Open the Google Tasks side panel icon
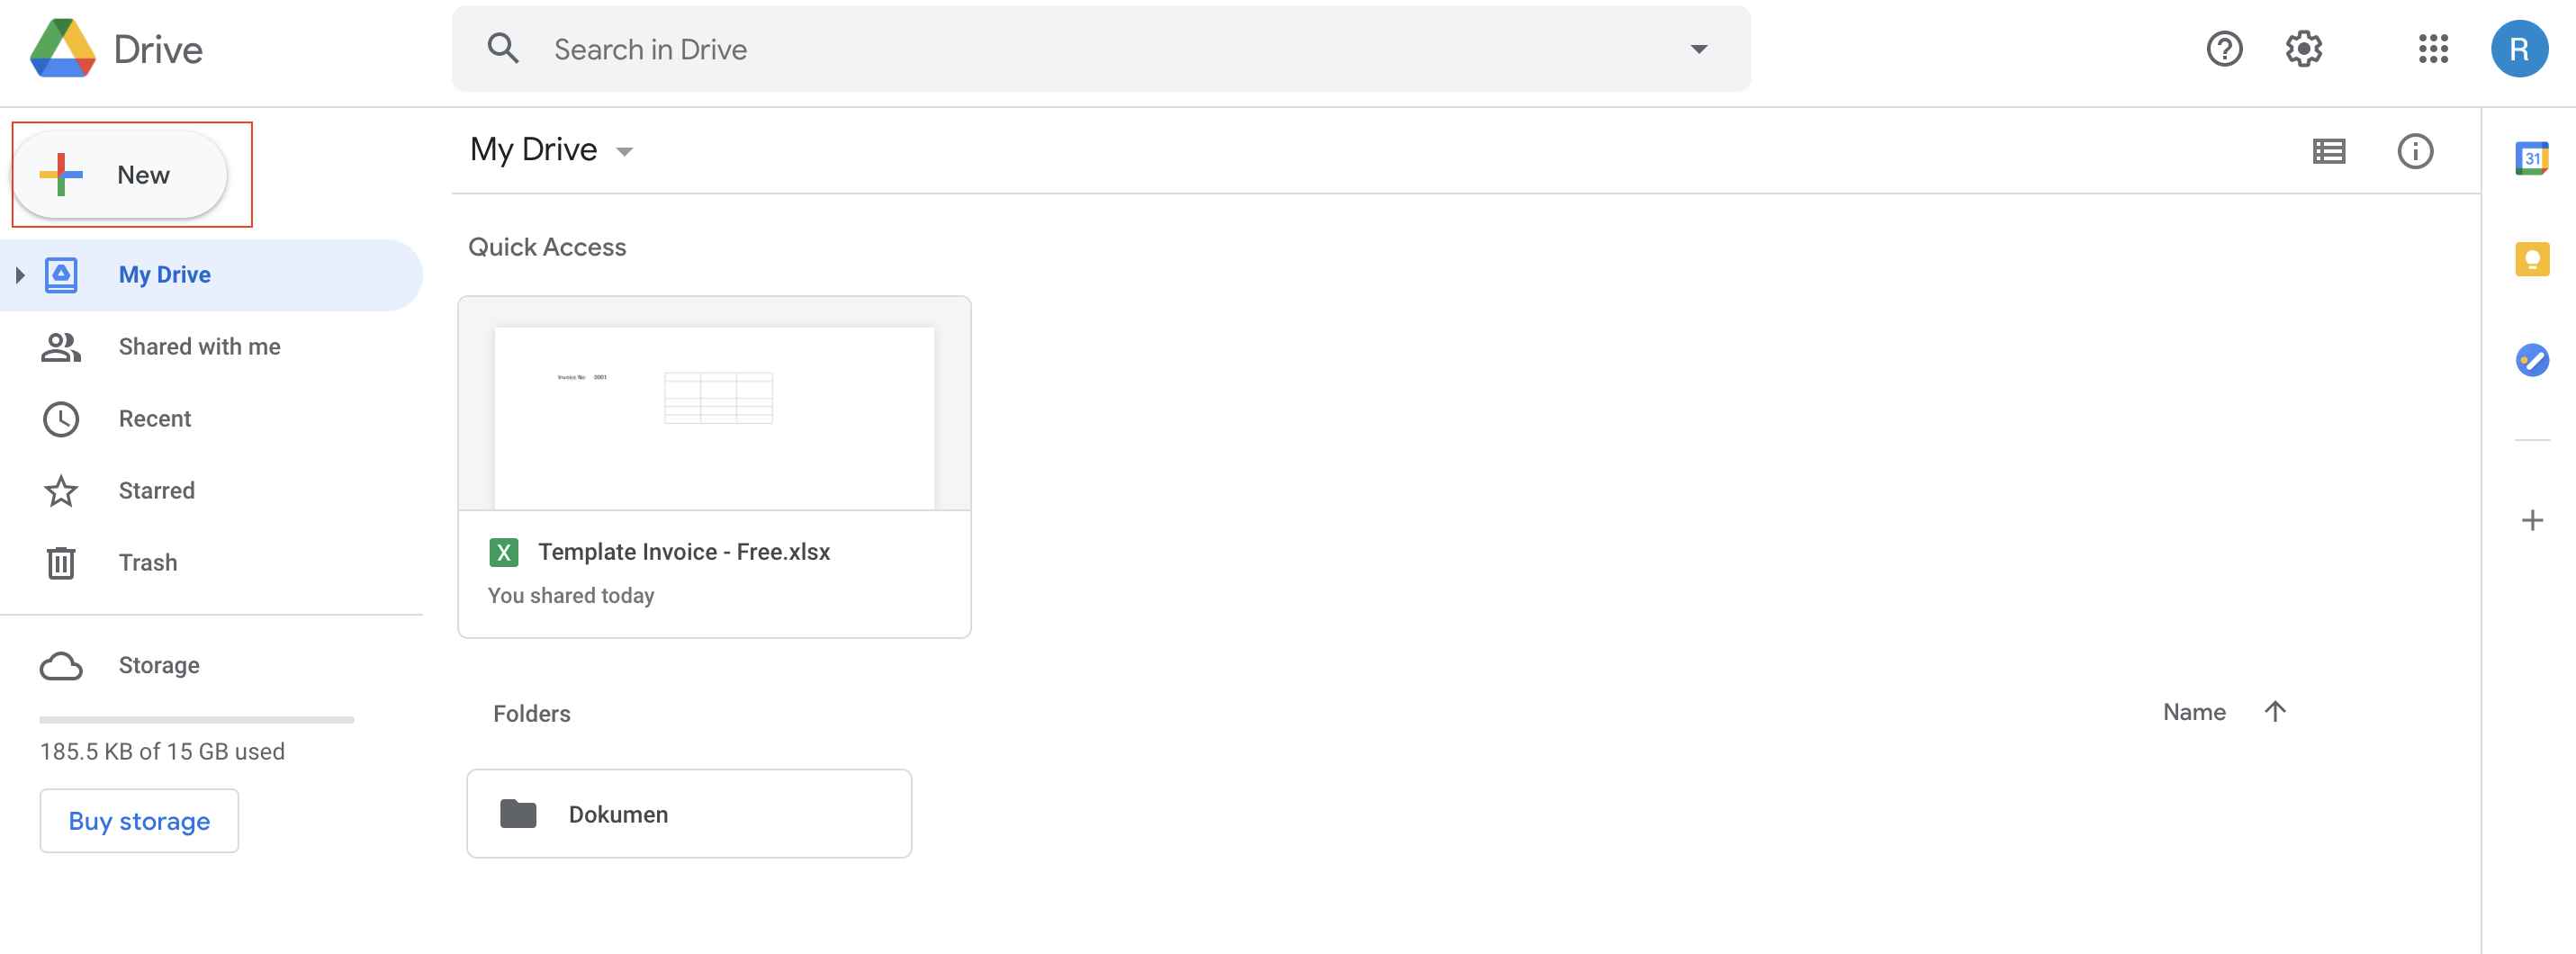Screen dimensions: 2576x954 pos(2531,359)
